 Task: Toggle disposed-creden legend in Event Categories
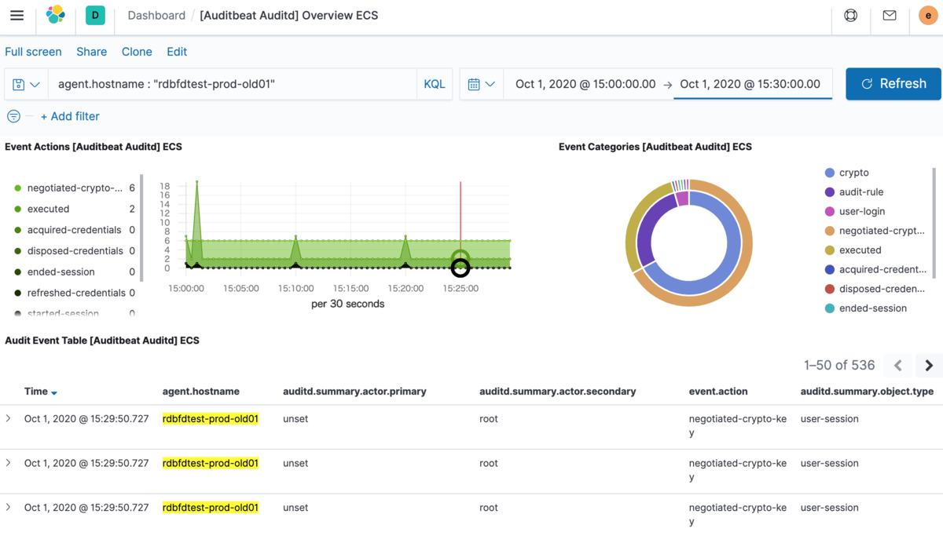(x=875, y=289)
